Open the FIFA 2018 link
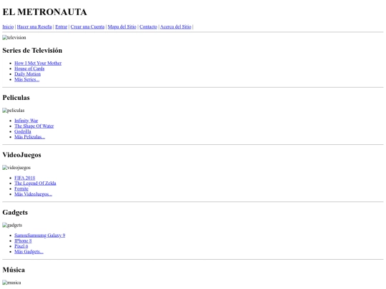Image resolution: width=386 pixels, height=289 pixels. click(x=25, y=178)
